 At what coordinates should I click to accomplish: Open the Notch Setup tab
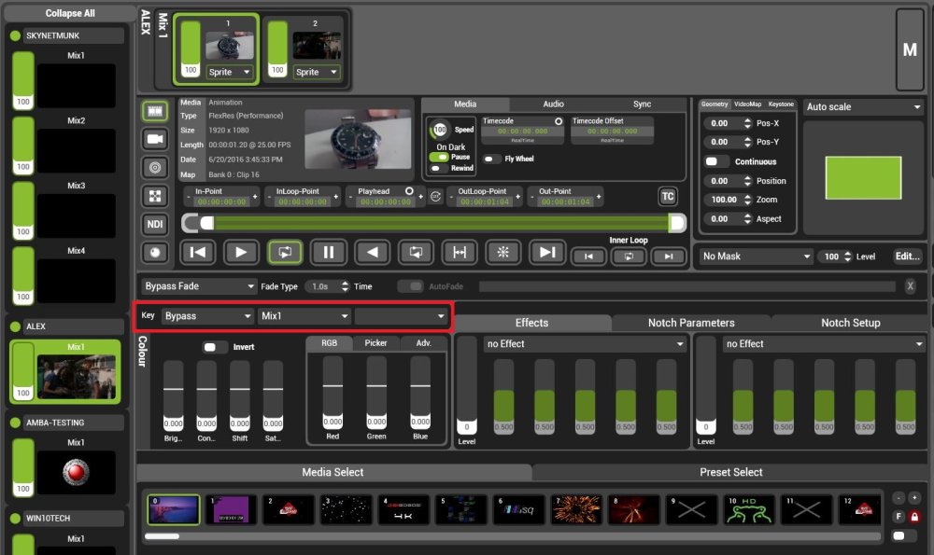pyautogui.click(x=850, y=323)
